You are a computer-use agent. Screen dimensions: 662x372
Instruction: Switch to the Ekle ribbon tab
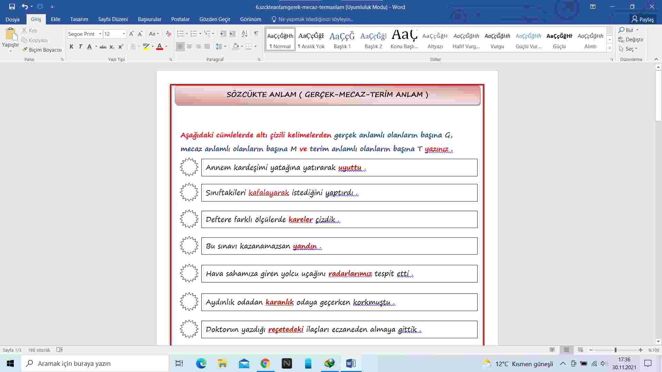pyautogui.click(x=56, y=19)
